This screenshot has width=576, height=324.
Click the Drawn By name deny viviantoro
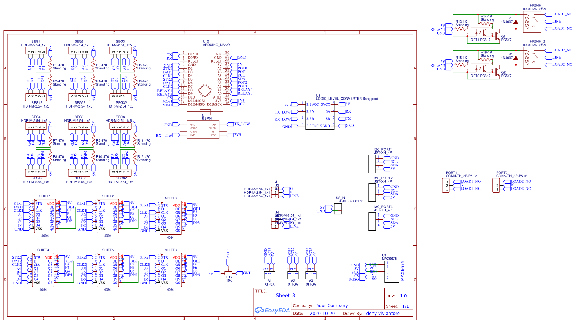[383, 313]
